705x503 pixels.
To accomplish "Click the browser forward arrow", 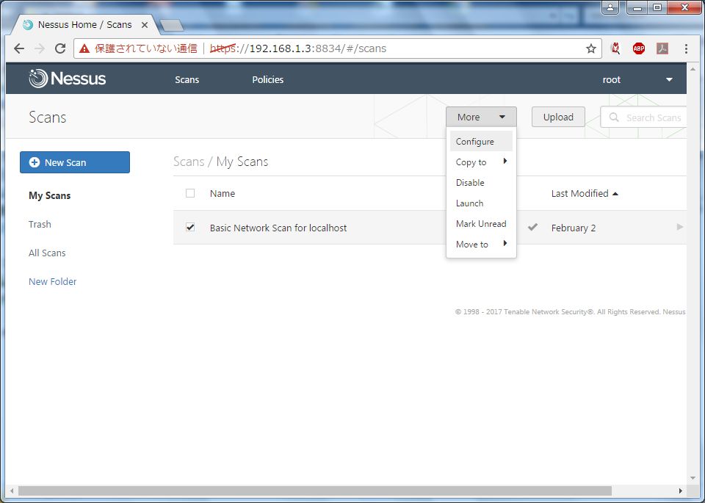I will (x=40, y=48).
